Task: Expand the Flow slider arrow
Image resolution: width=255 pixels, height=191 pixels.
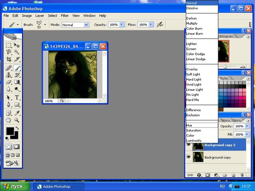Action: pyautogui.click(x=151, y=25)
